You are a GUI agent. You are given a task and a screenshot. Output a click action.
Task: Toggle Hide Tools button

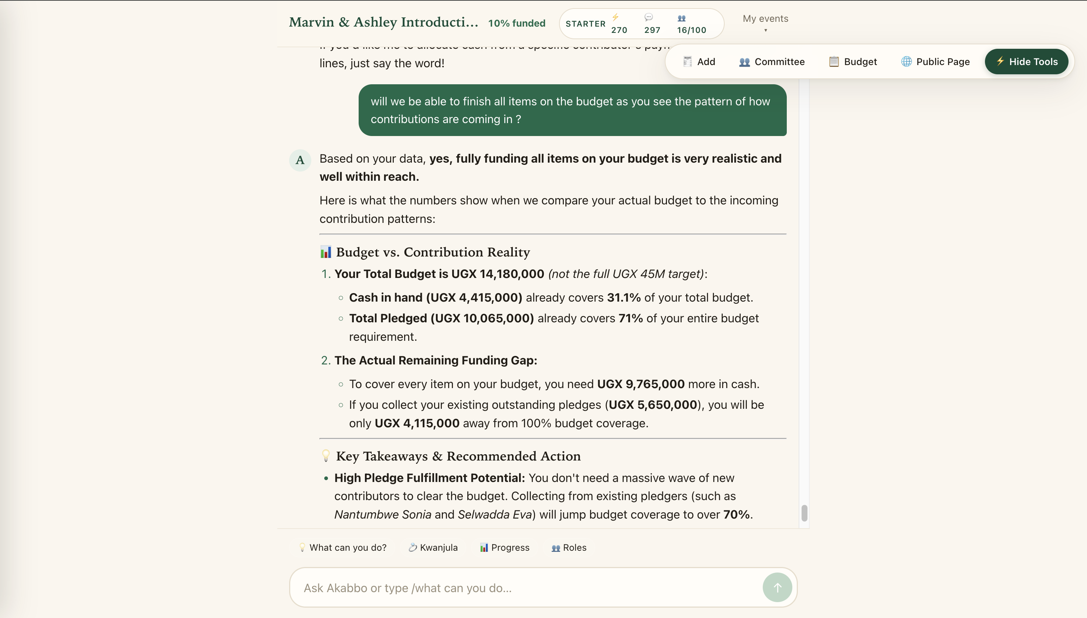tap(1026, 62)
